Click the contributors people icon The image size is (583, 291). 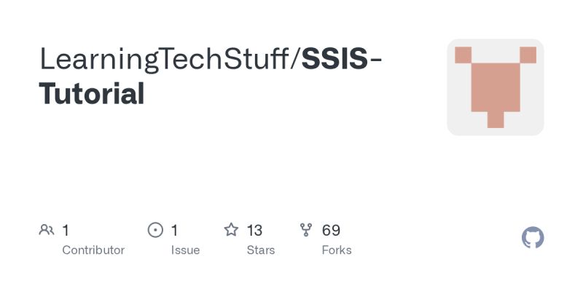click(x=47, y=230)
